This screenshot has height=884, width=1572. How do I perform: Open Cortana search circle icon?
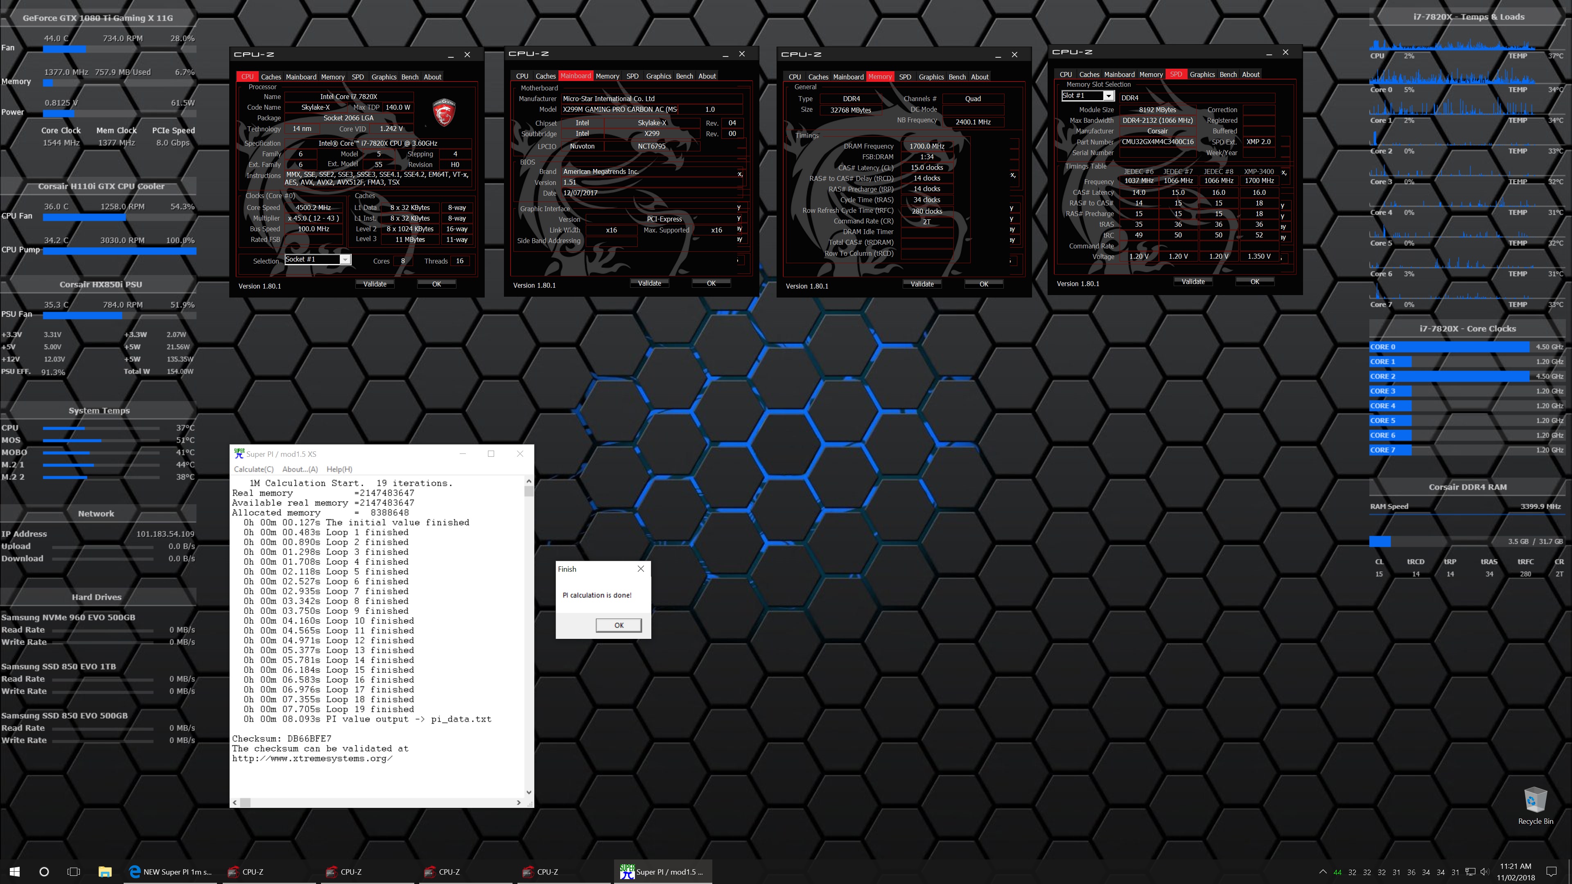[44, 872]
